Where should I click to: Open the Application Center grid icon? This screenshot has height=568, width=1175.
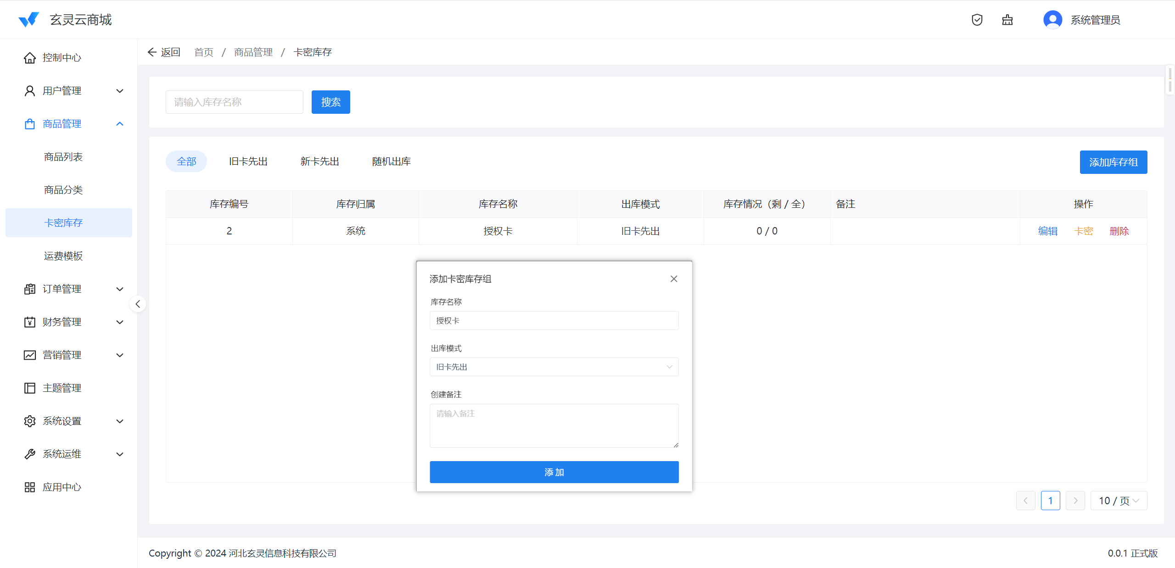pyautogui.click(x=30, y=487)
